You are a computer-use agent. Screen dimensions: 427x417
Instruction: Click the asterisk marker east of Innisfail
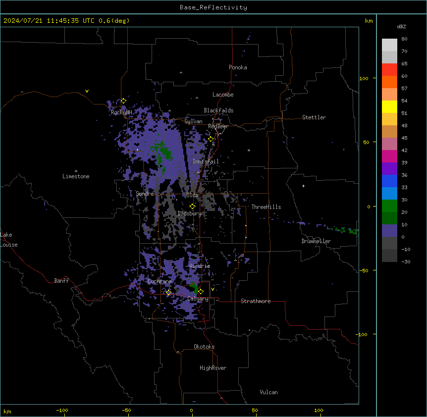pyautogui.click(x=249, y=150)
